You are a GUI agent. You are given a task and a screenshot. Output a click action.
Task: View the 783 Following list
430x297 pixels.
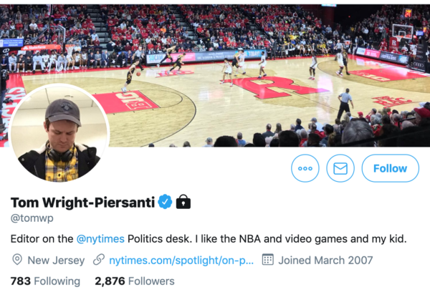[x=45, y=281]
